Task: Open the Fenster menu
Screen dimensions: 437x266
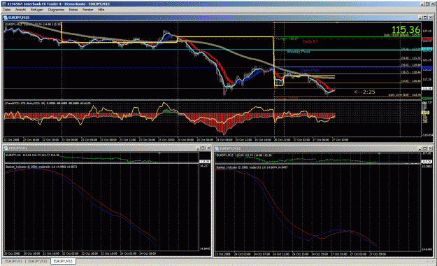Action: click(88, 10)
